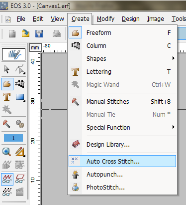This screenshot has height=205, width=186.
Task: Open the File menu
Action: point(21,19)
